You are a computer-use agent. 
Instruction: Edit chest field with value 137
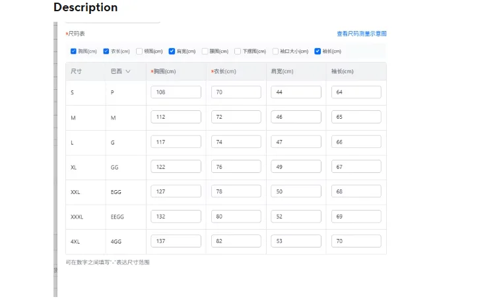(176, 241)
